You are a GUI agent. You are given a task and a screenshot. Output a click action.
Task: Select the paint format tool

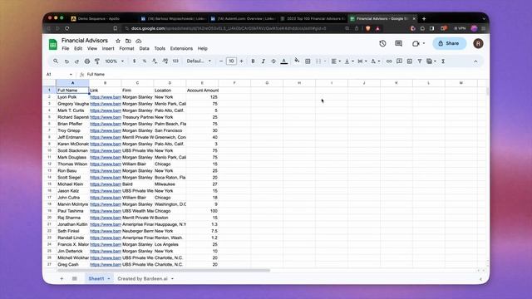click(x=97, y=61)
